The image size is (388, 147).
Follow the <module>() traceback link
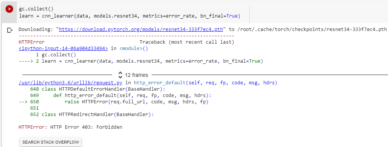click(x=133, y=49)
